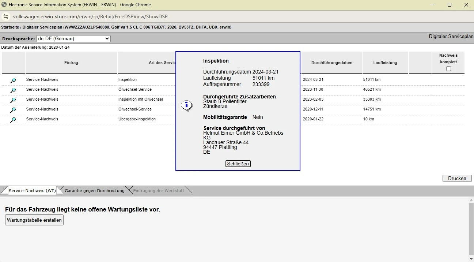This screenshot has height=262, width=474.
Task: Click the Durchführungsdatum column header
Action: (x=331, y=63)
